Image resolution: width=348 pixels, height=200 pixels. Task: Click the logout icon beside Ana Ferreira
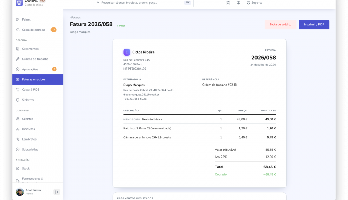(57, 192)
